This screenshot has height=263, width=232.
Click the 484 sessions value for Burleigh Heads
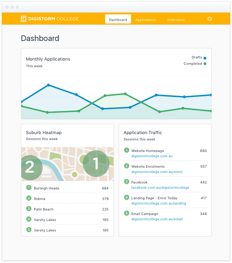point(105,188)
